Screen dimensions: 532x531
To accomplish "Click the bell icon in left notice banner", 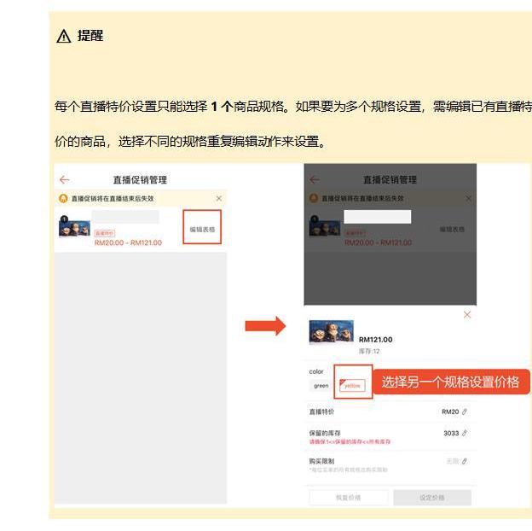I will click(63, 198).
